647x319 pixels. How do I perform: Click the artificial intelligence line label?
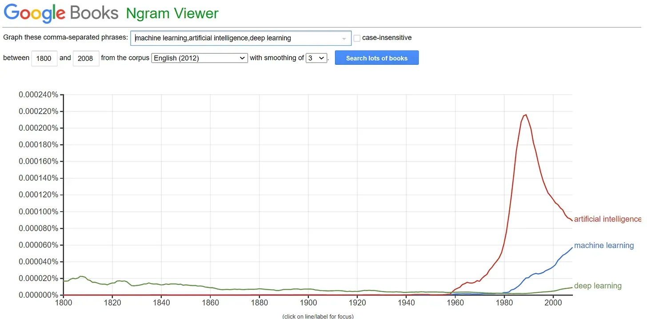coord(607,219)
